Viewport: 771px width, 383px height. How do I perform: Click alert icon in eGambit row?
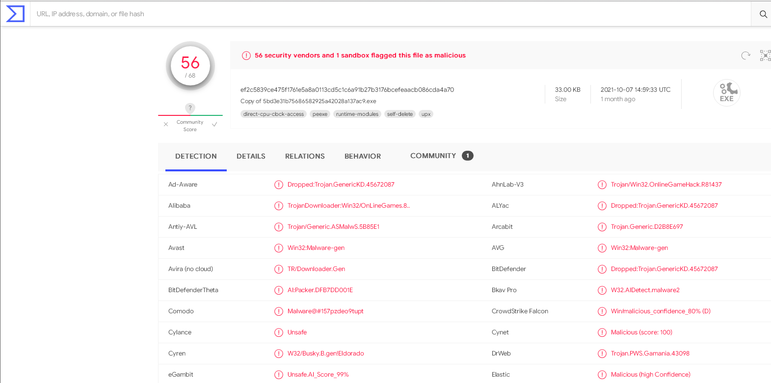coord(279,375)
